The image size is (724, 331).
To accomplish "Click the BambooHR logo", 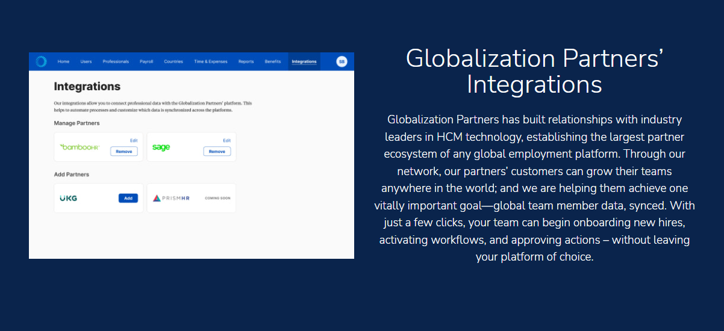I will click(x=80, y=147).
